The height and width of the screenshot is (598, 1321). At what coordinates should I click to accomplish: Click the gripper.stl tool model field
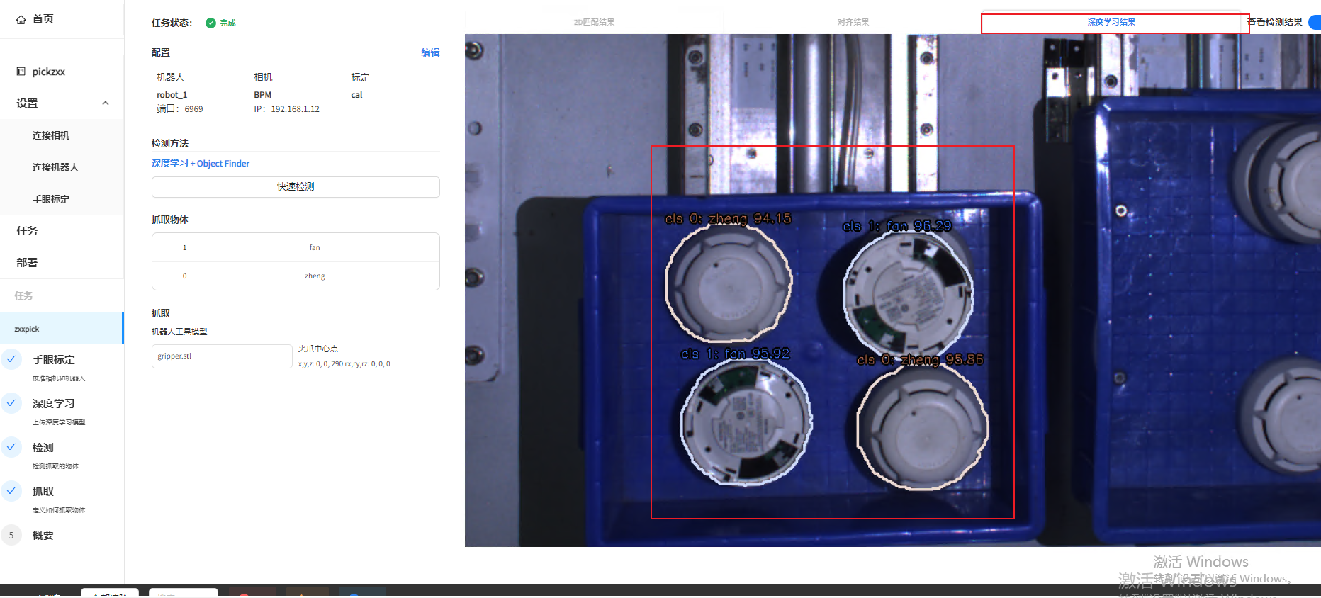pyautogui.click(x=222, y=356)
